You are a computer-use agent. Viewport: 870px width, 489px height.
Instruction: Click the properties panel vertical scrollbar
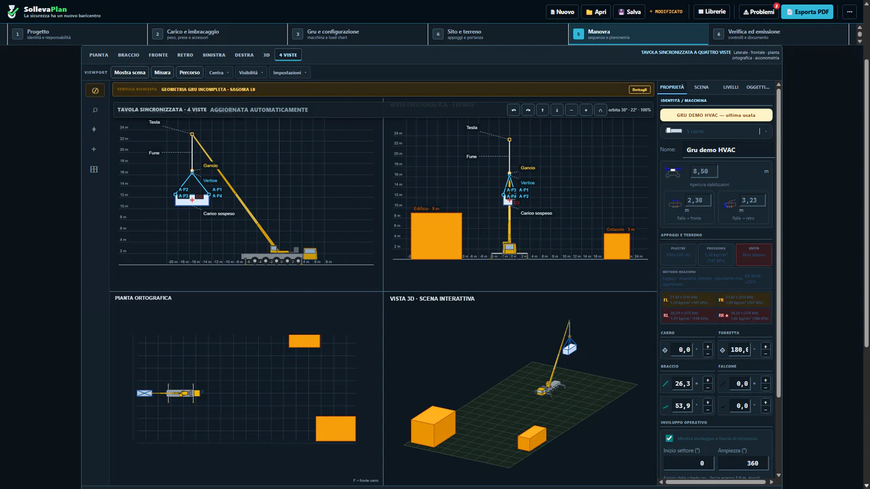pyautogui.click(x=779, y=244)
